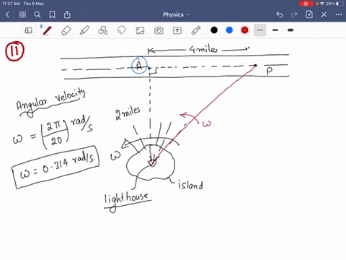Choose the thickest pen stroke width
The height and width of the screenshot is (260, 346).
point(290,30)
